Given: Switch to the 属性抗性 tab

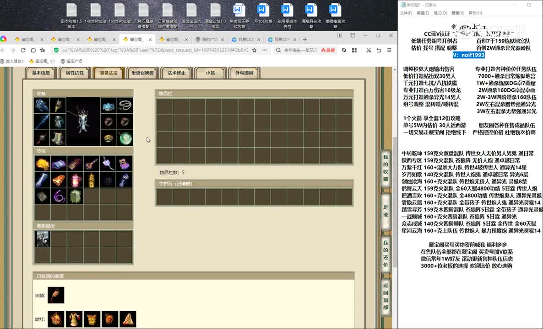Looking at the screenshot, I should click(x=75, y=73).
